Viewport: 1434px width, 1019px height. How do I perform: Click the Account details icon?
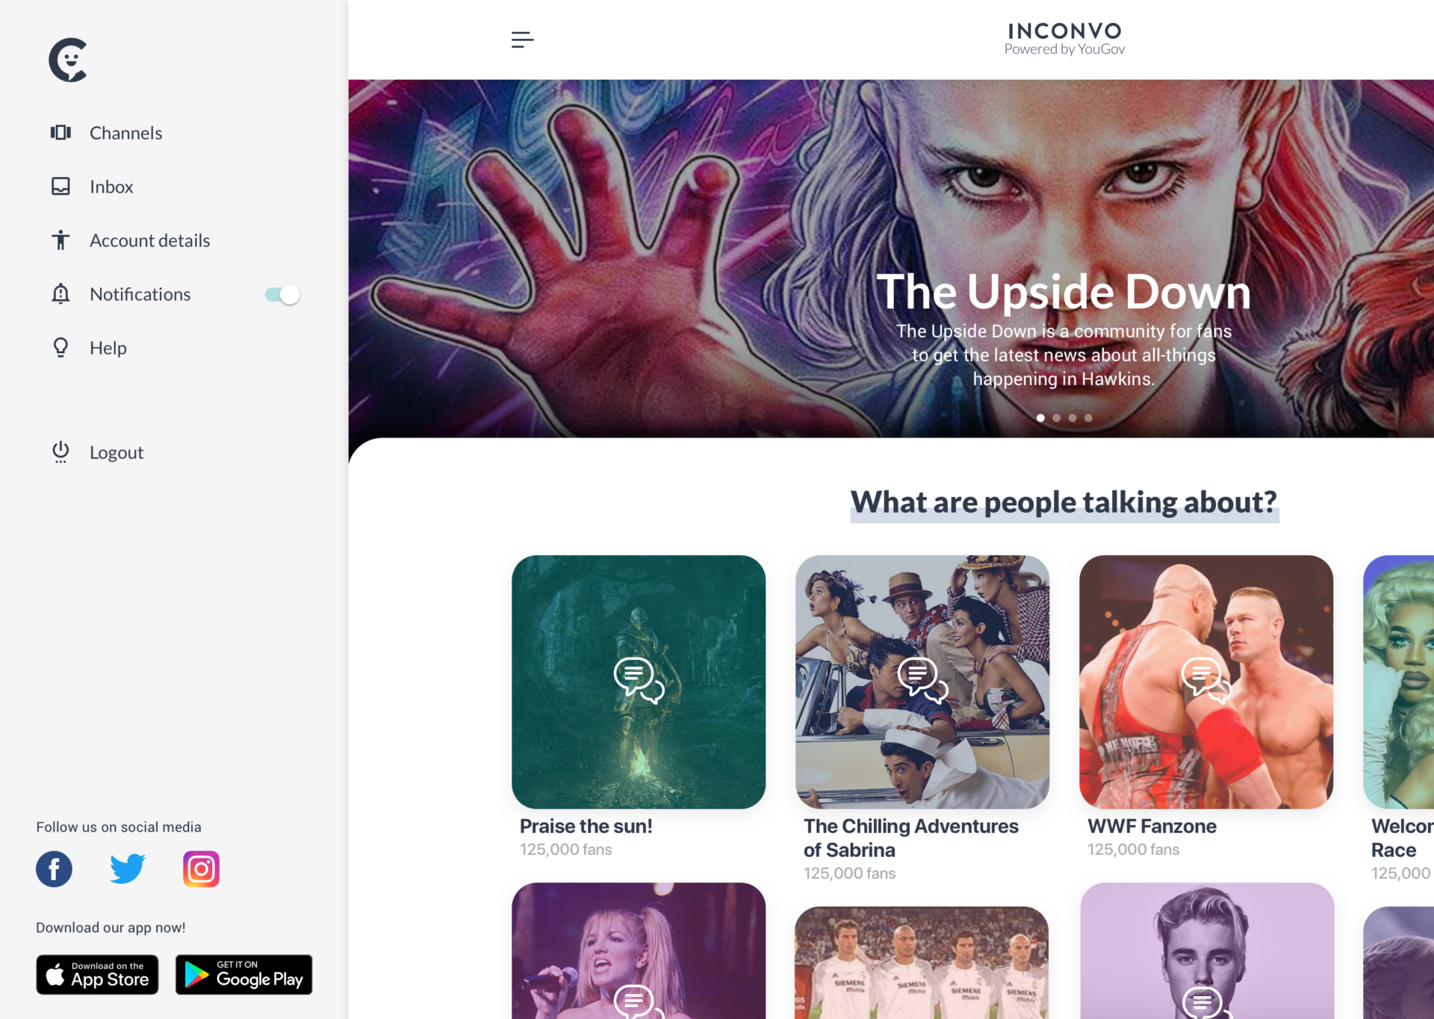(60, 240)
